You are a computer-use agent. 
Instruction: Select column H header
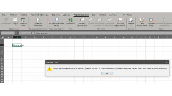(70, 37)
